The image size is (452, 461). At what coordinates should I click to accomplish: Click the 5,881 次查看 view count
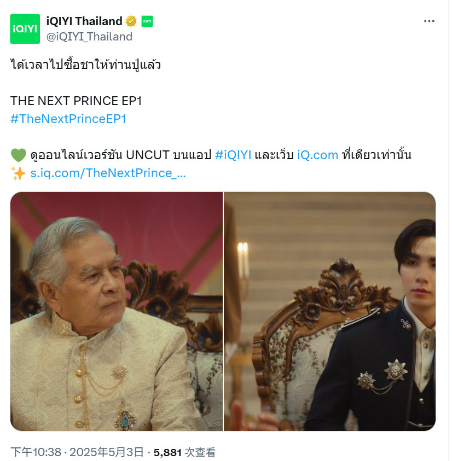tap(184, 452)
